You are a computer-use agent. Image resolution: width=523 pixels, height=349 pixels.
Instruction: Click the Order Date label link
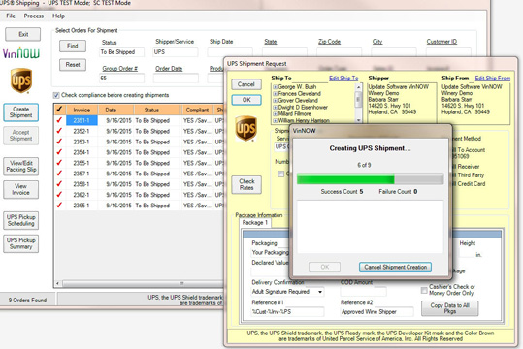[169, 68]
